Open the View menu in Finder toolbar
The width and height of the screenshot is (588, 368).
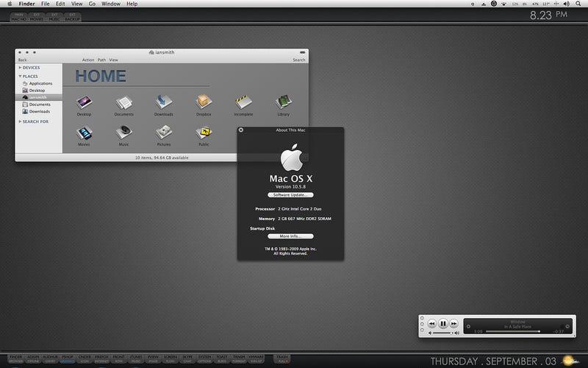(x=114, y=60)
